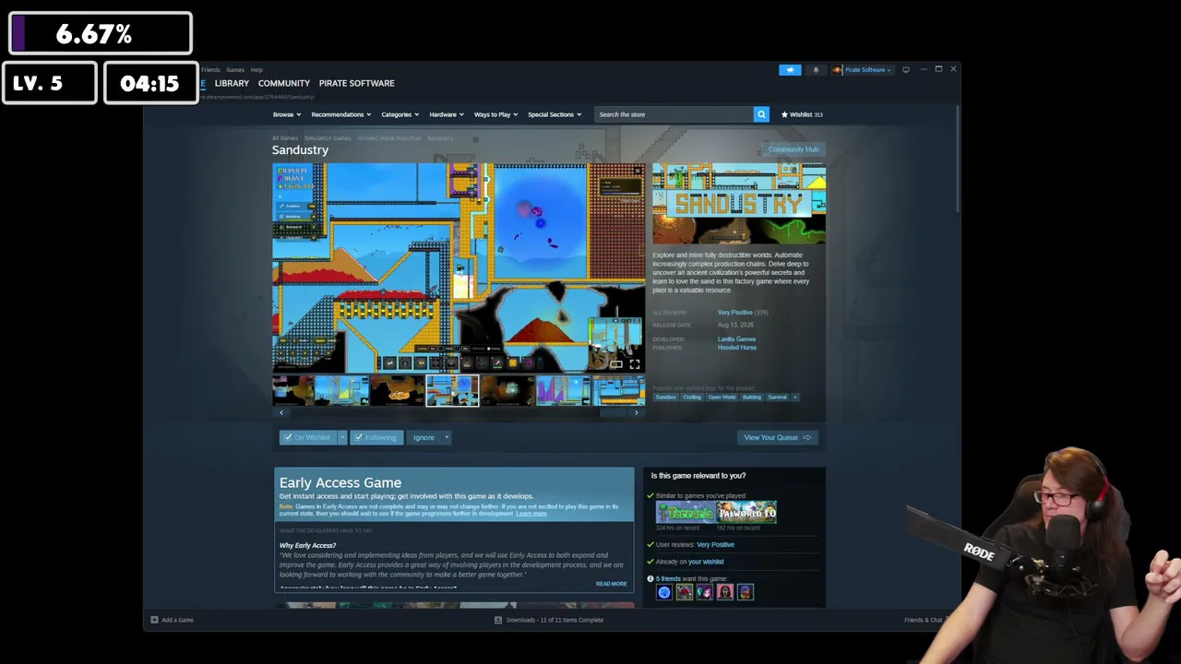Click the third friend avatar

coord(704,592)
